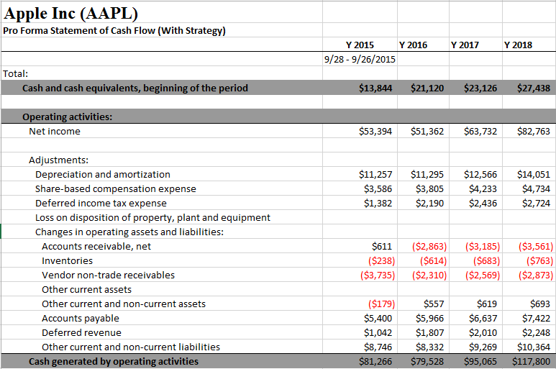Click the date range cell 9/28 - 9/26/2015

pyautogui.click(x=360, y=59)
